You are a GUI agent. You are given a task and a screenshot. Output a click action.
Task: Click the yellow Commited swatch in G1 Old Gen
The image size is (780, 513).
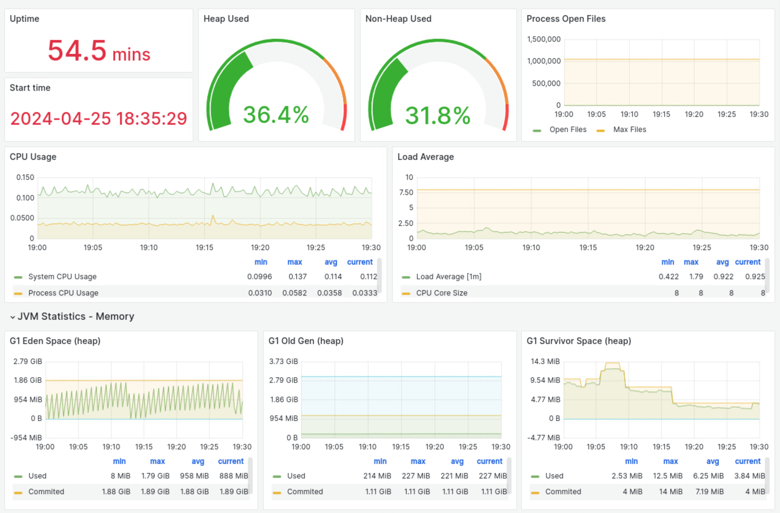click(x=277, y=493)
